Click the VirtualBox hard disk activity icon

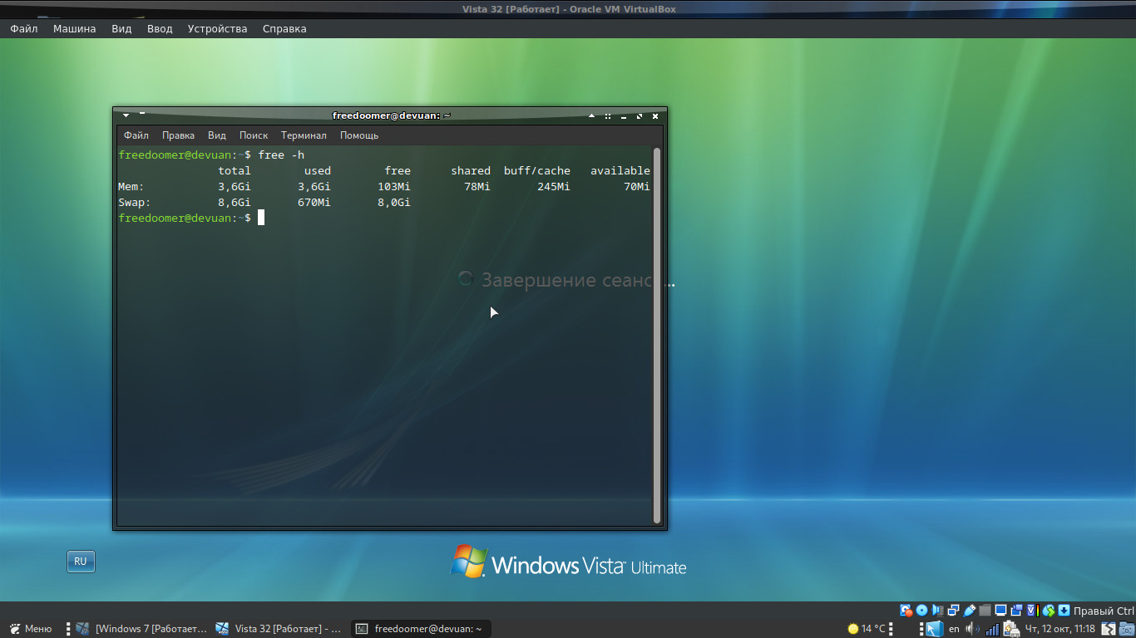[906, 611]
